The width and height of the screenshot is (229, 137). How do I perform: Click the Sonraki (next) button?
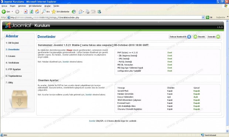pyautogui.click(x=213, y=37)
